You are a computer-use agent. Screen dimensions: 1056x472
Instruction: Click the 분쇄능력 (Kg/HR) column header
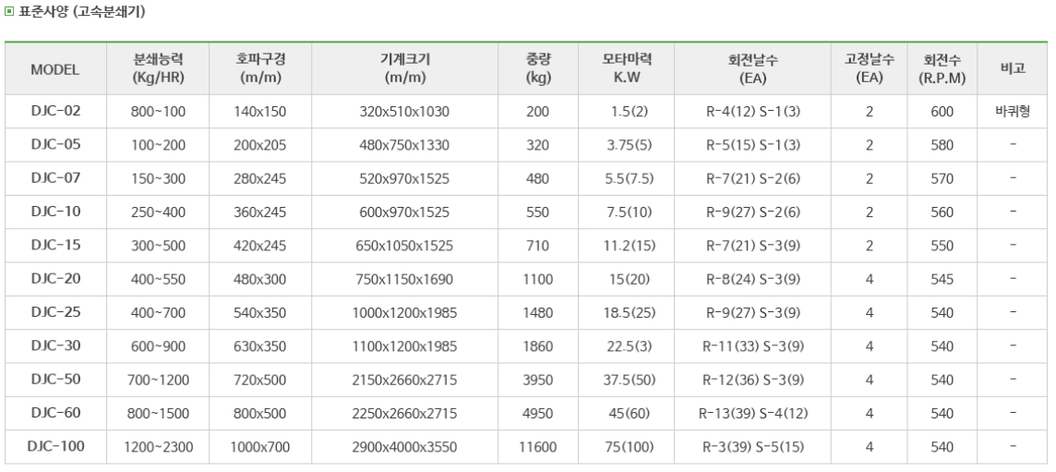coord(158,68)
